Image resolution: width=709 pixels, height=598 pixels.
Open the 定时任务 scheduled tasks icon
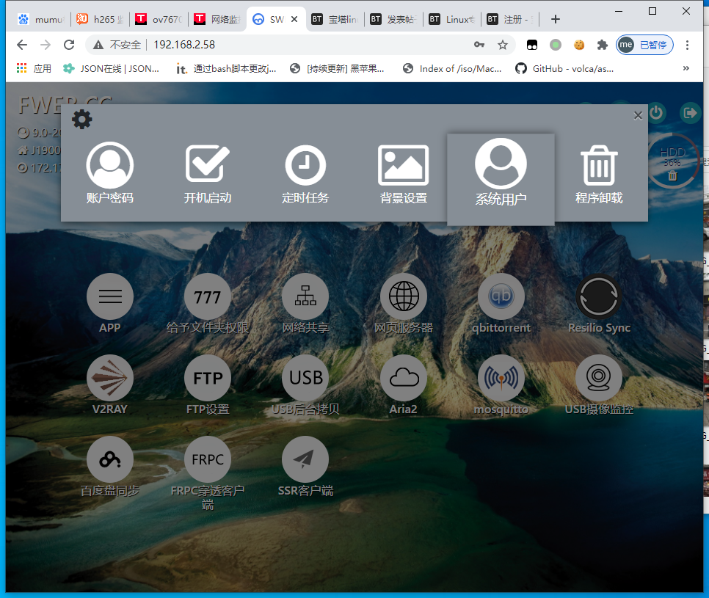(305, 172)
